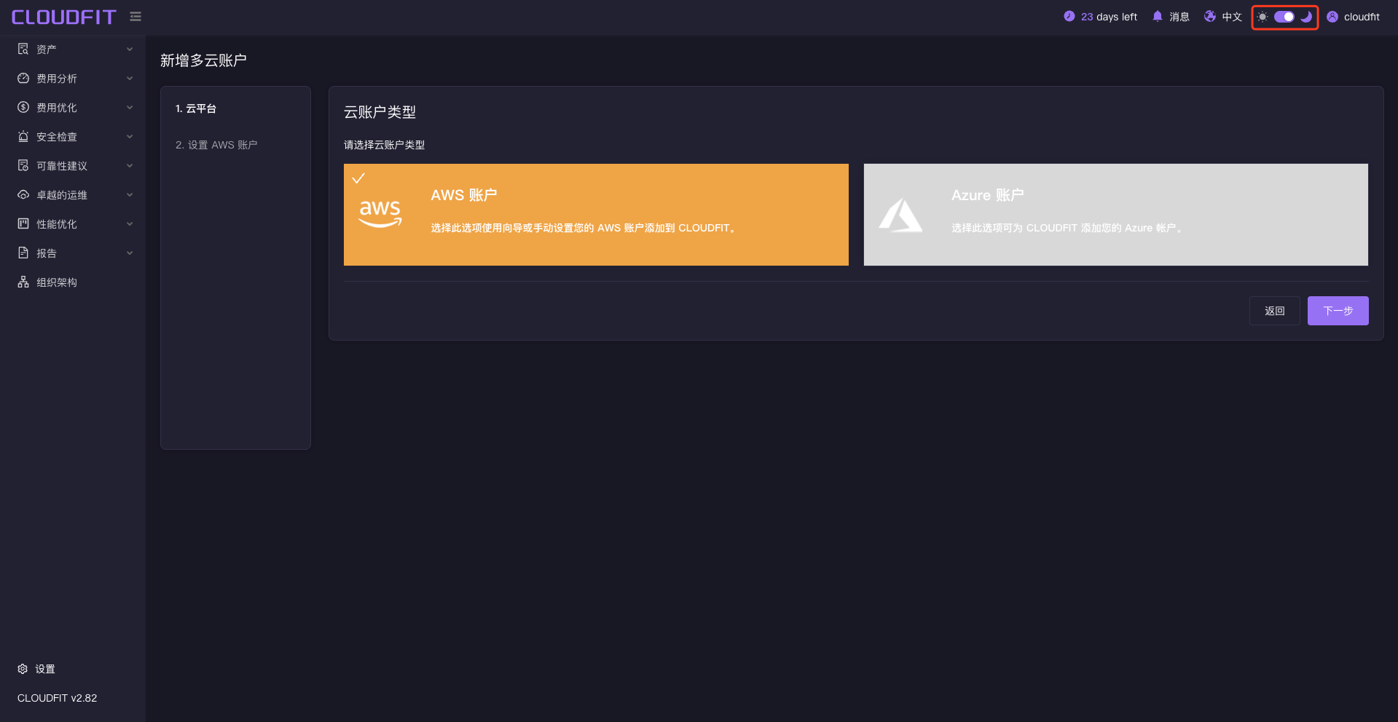Viewport: 1398px width, 722px height.
Task: Open the 费用分析 menu item
Action: tap(73, 78)
